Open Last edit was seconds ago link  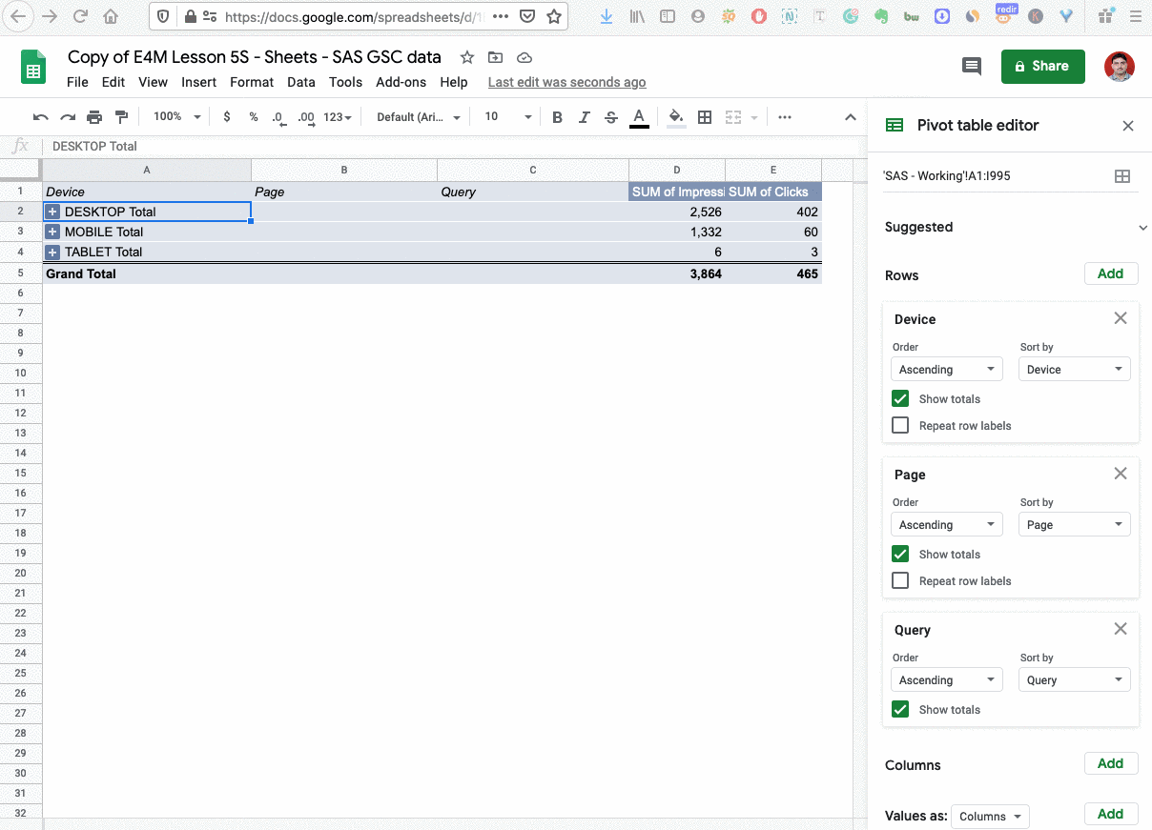[566, 82]
